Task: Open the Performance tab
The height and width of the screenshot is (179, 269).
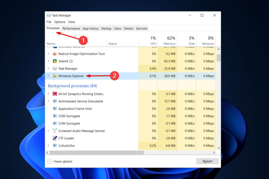Action: [71, 29]
